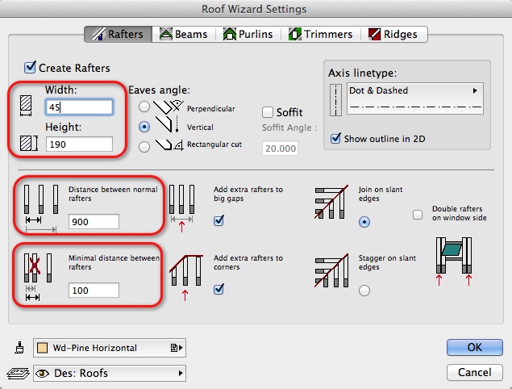Select Stagger on slant edges option
Viewport: 512px width, 389px height.
(x=364, y=291)
